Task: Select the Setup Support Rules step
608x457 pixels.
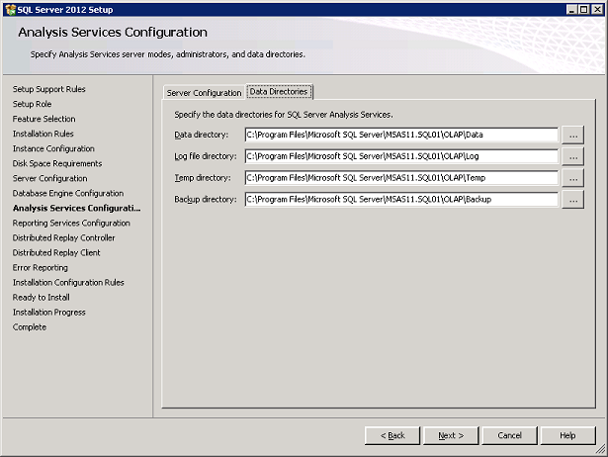Action: tap(48, 89)
